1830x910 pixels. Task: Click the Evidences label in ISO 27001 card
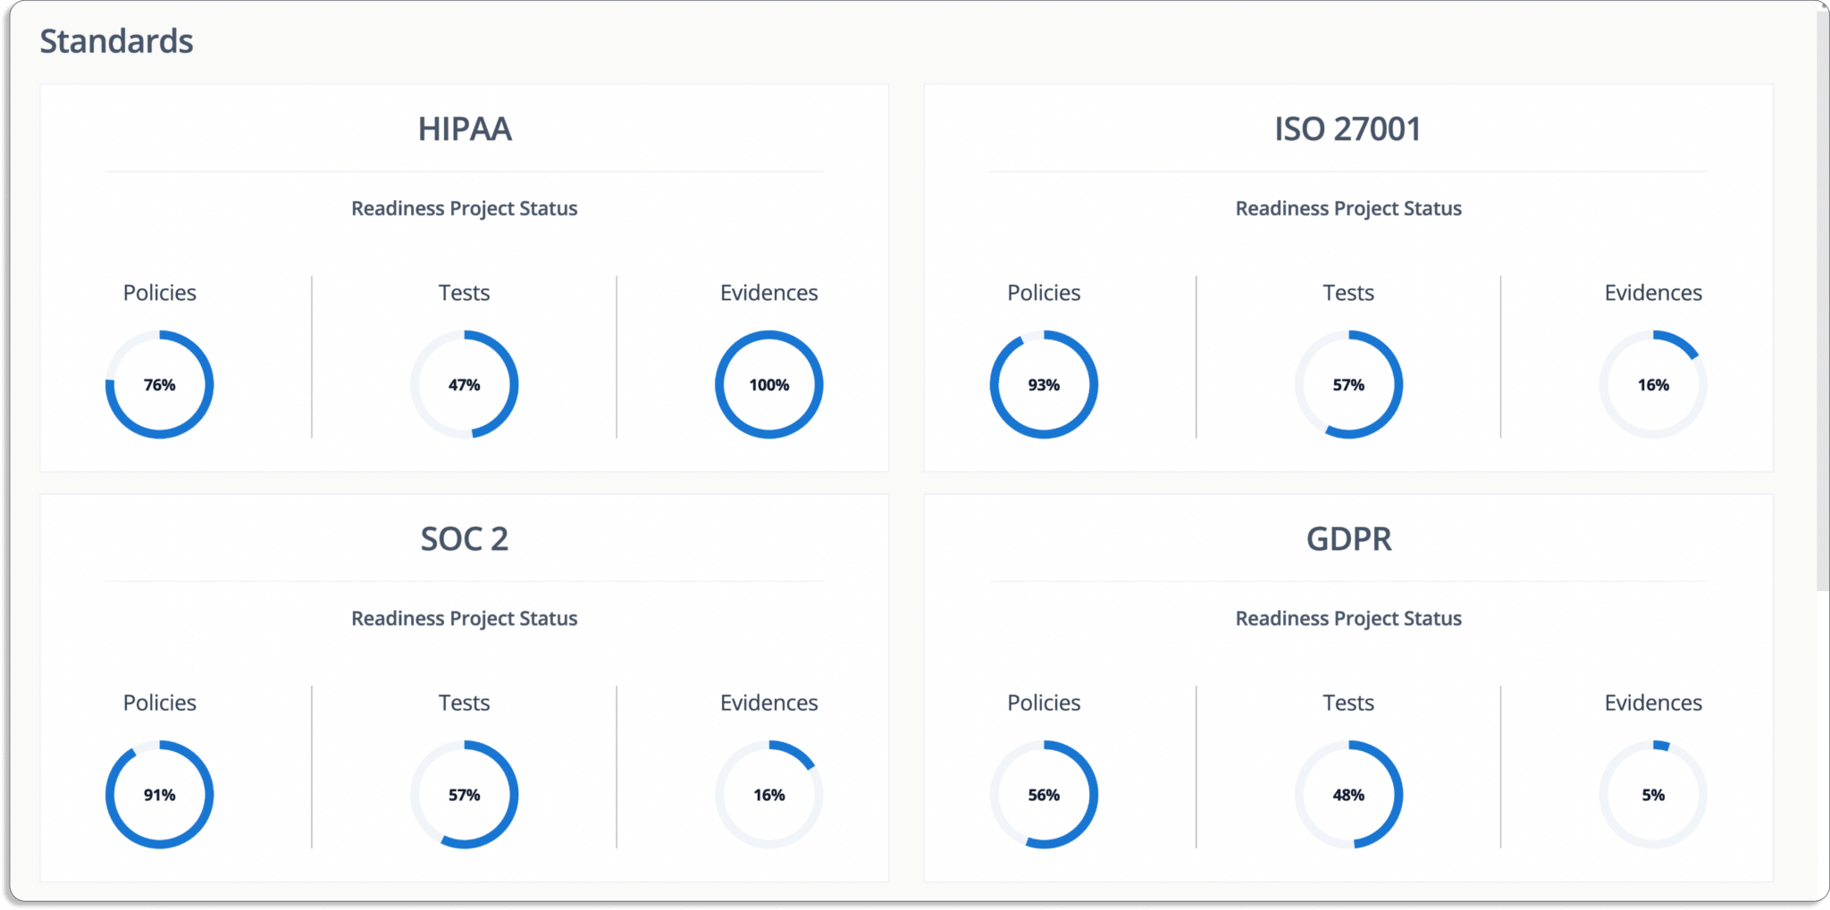(x=1653, y=293)
